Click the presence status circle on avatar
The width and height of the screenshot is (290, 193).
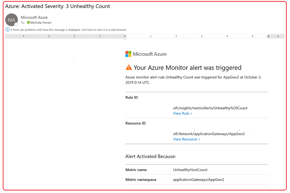[16, 25]
